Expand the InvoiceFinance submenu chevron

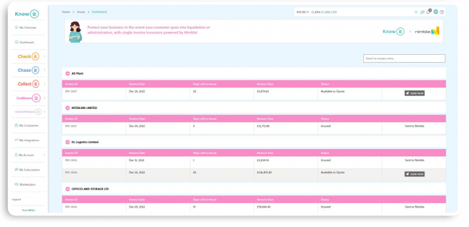(45, 112)
